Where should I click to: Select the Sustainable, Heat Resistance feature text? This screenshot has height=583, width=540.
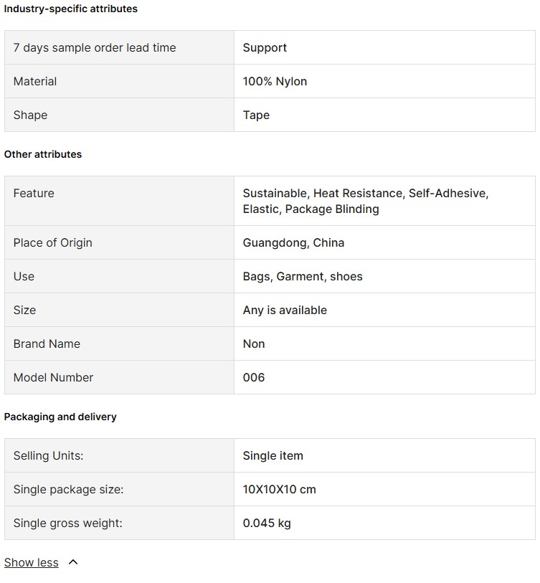(x=323, y=194)
